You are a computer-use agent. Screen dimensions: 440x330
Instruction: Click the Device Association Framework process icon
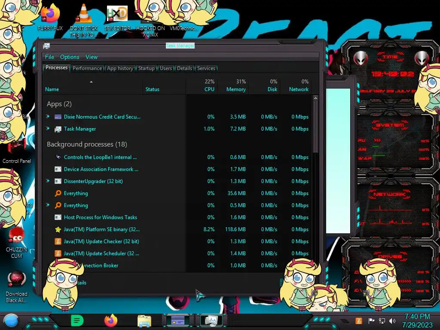[58, 169]
